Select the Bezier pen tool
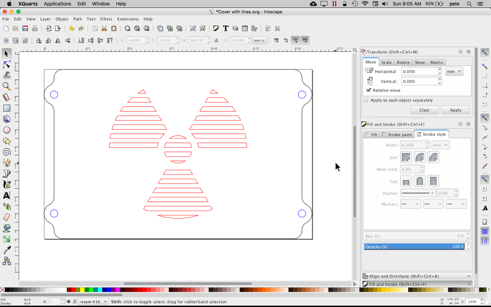The height and width of the screenshot is (307, 491). point(7,174)
